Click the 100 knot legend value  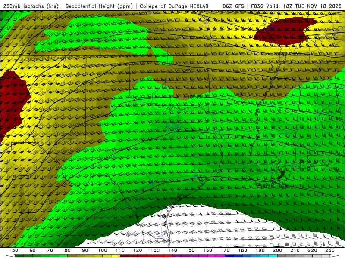click(103, 250)
